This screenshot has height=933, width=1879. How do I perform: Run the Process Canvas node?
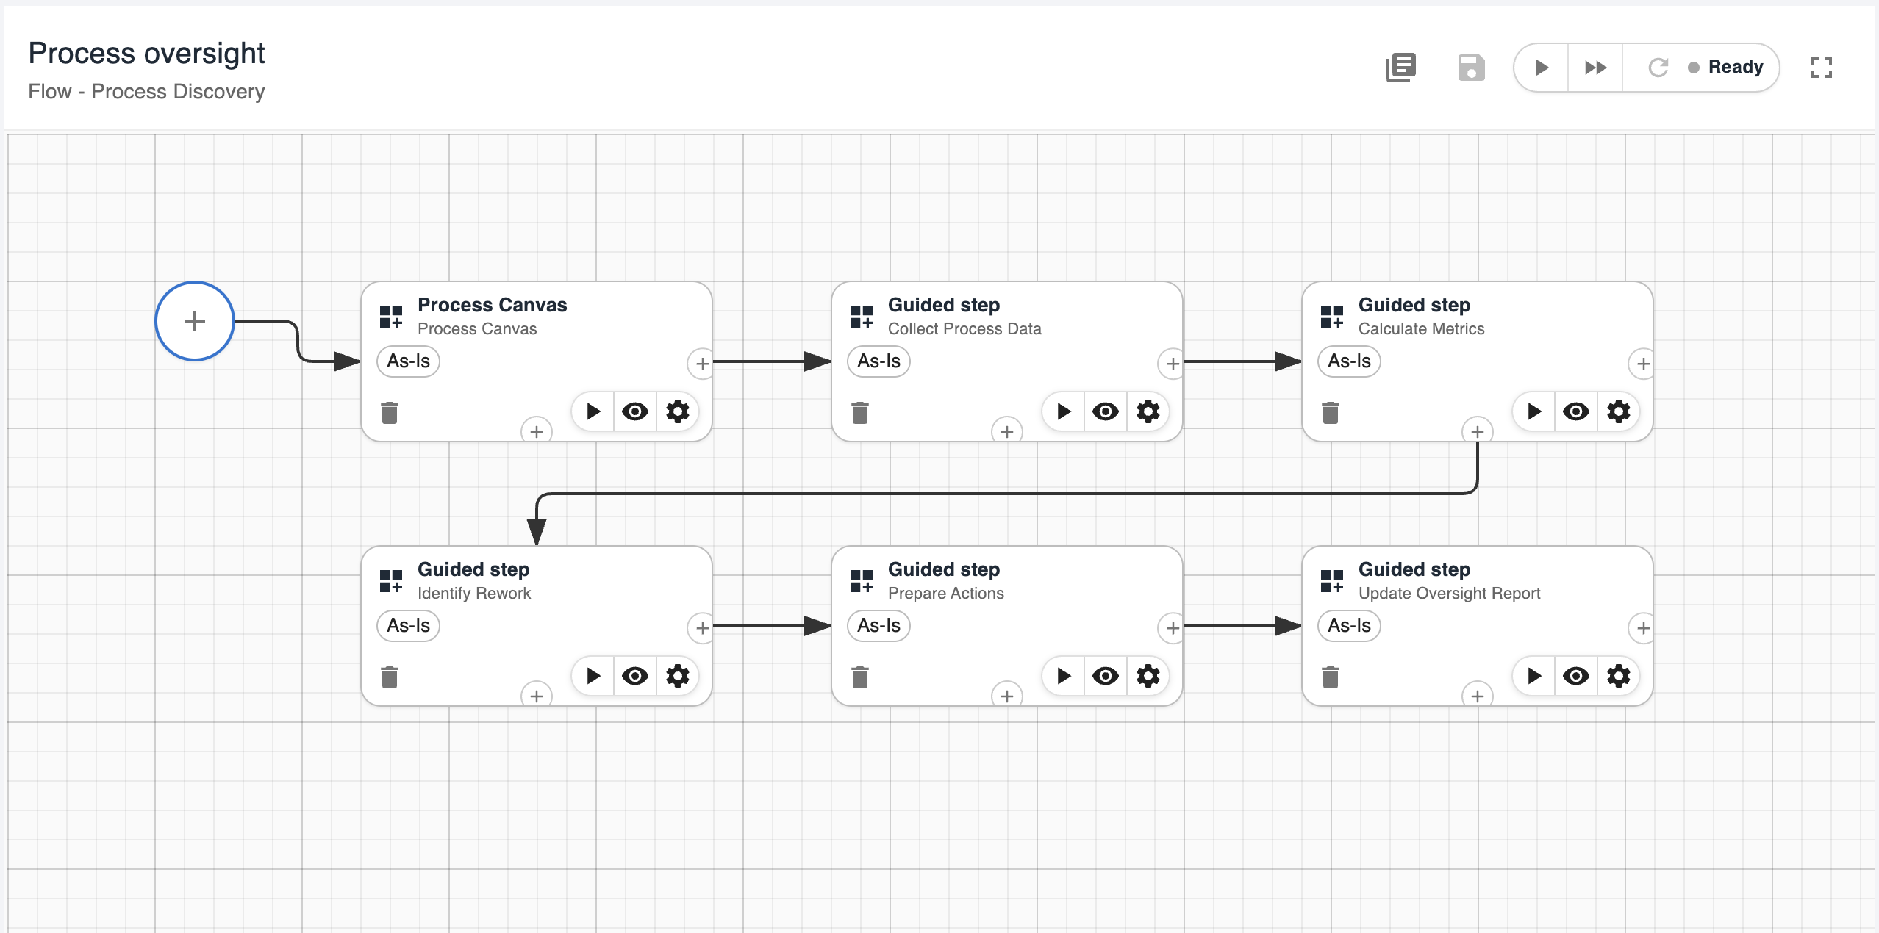593,411
